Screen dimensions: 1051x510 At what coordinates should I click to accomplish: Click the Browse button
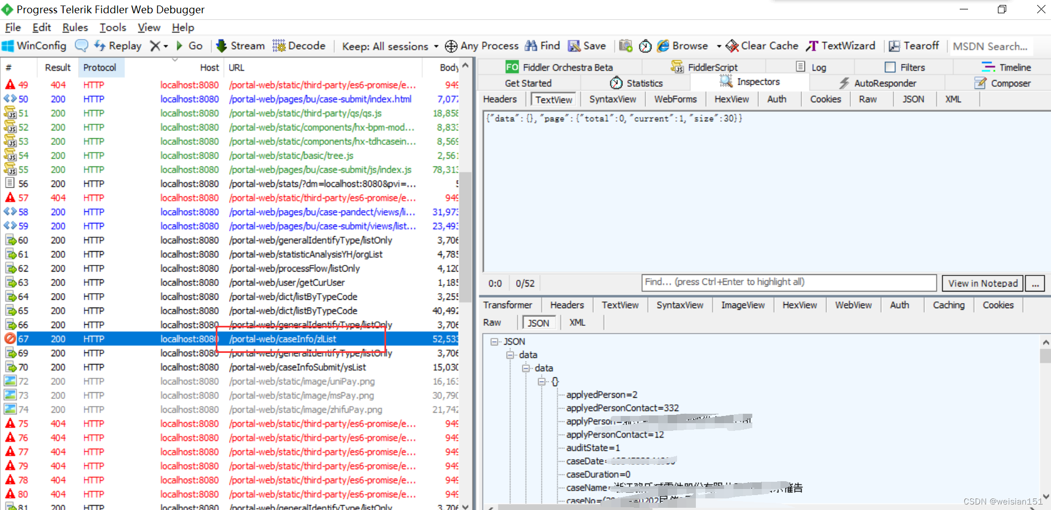(682, 46)
